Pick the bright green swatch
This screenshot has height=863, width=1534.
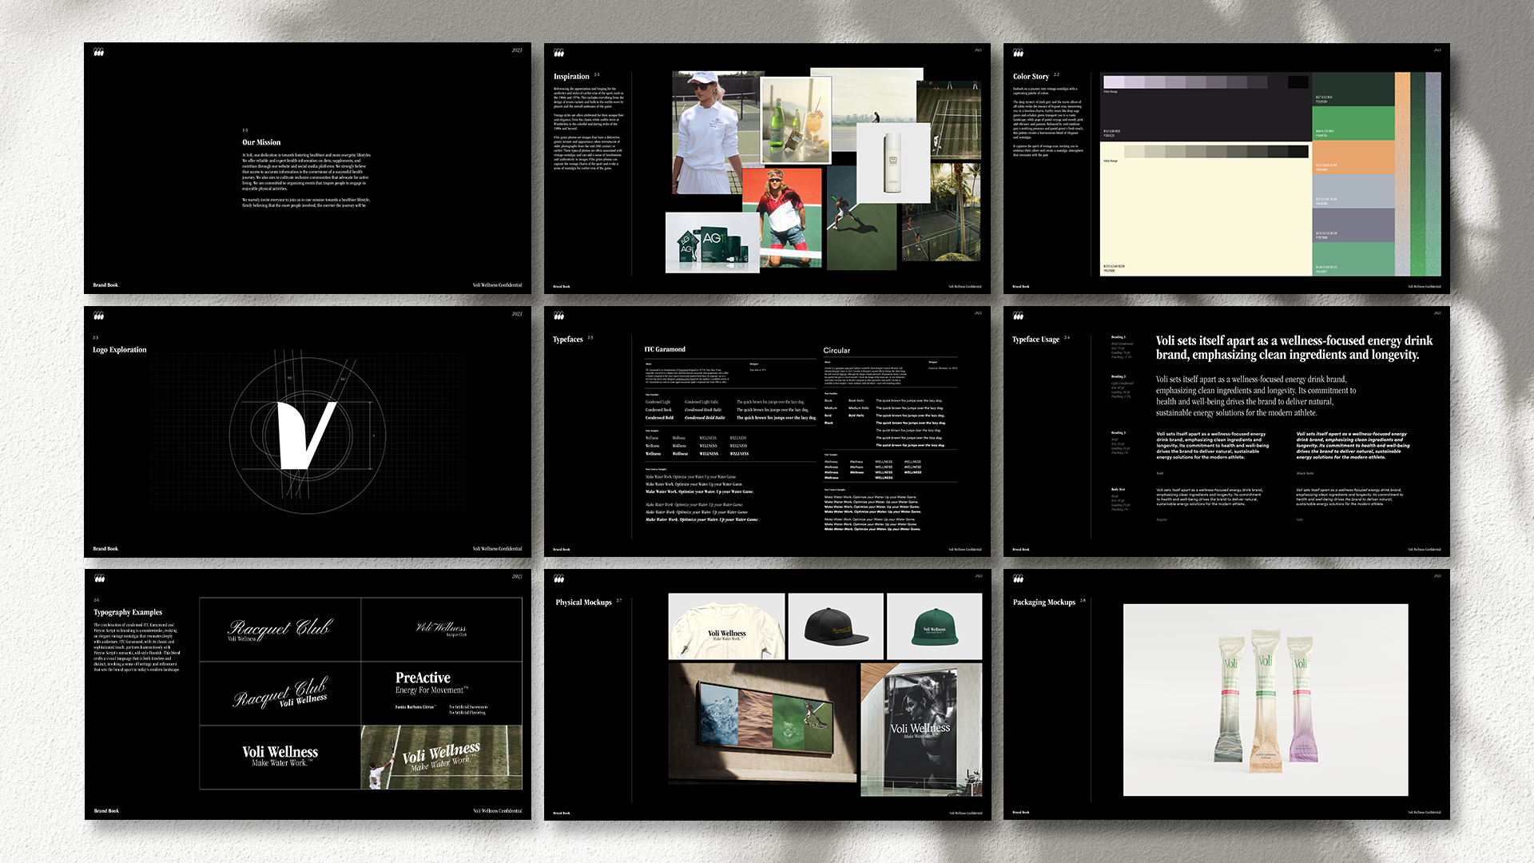(x=1353, y=123)
